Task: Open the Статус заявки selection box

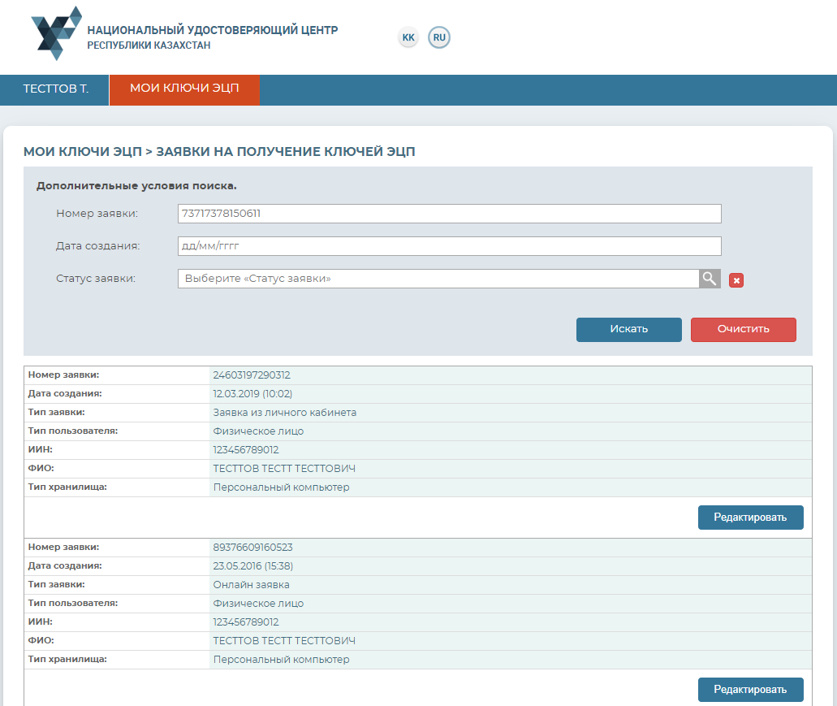Action: [438, 279]
